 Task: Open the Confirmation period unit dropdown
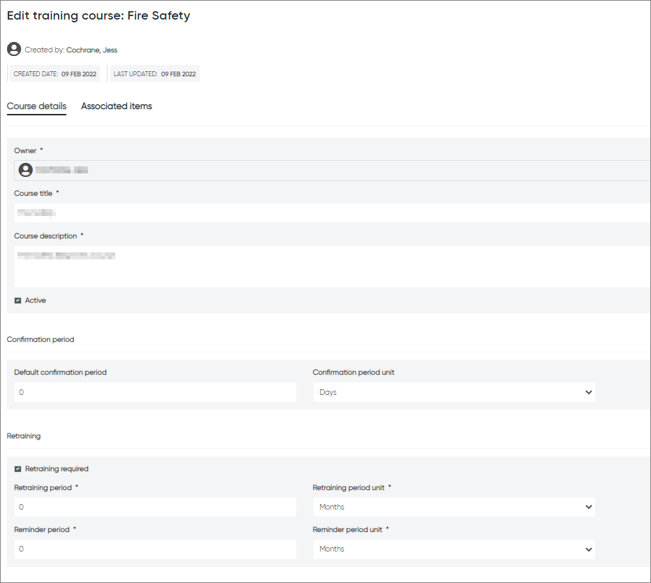[x=454, y=392]
